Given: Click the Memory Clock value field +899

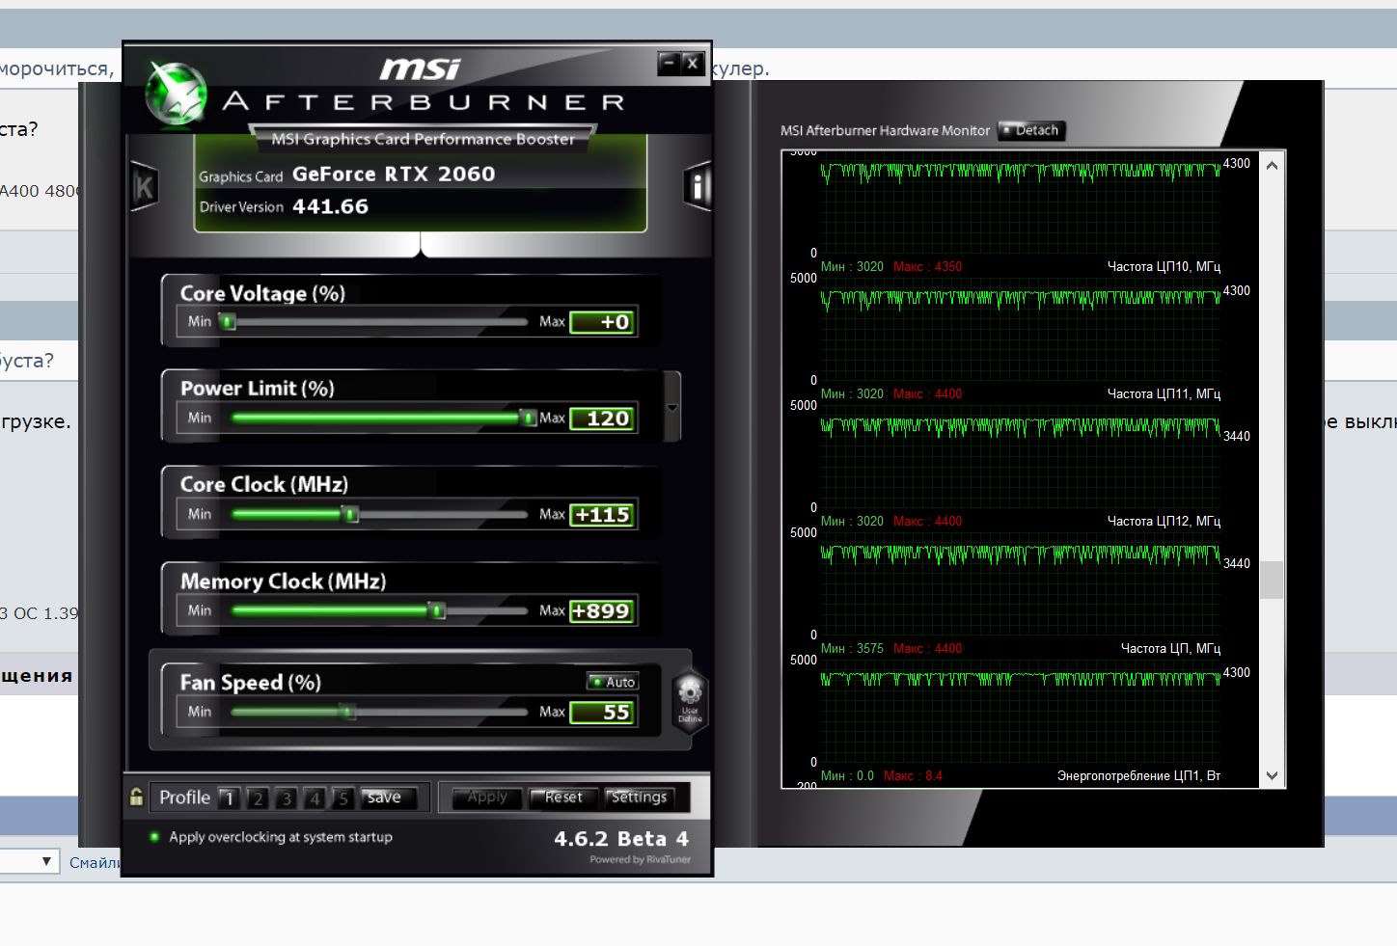Looking at the screenshot, I should click(x=603, y=611).
